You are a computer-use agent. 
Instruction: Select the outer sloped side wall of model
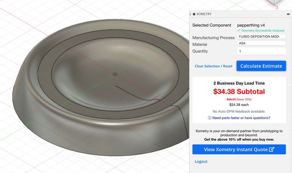tap(75, 136)
